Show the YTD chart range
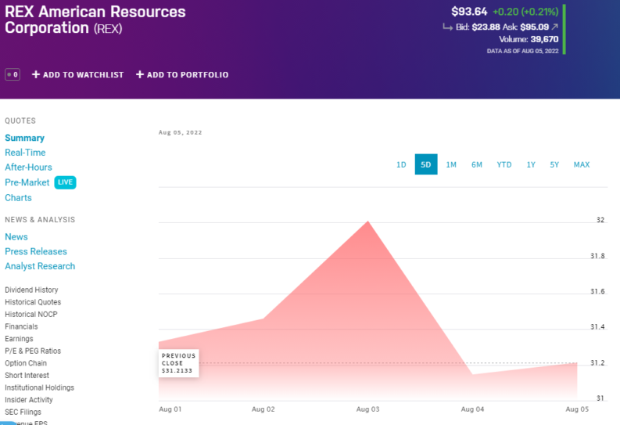The image size is (620, 425). [504, 164]
